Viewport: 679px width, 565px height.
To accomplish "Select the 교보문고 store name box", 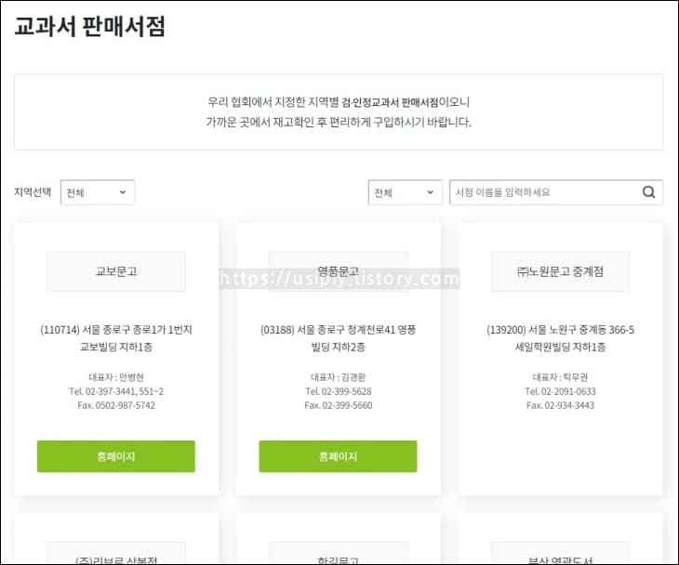I will [116, 271].
